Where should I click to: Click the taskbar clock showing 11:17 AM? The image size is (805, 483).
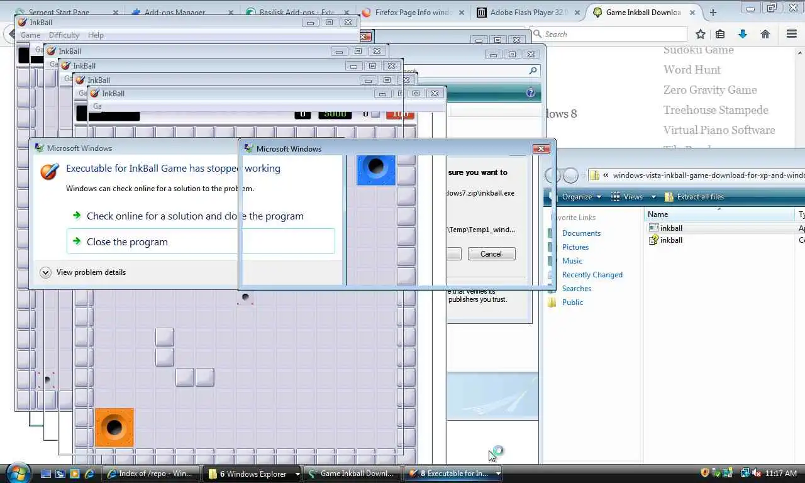point(782,473)
